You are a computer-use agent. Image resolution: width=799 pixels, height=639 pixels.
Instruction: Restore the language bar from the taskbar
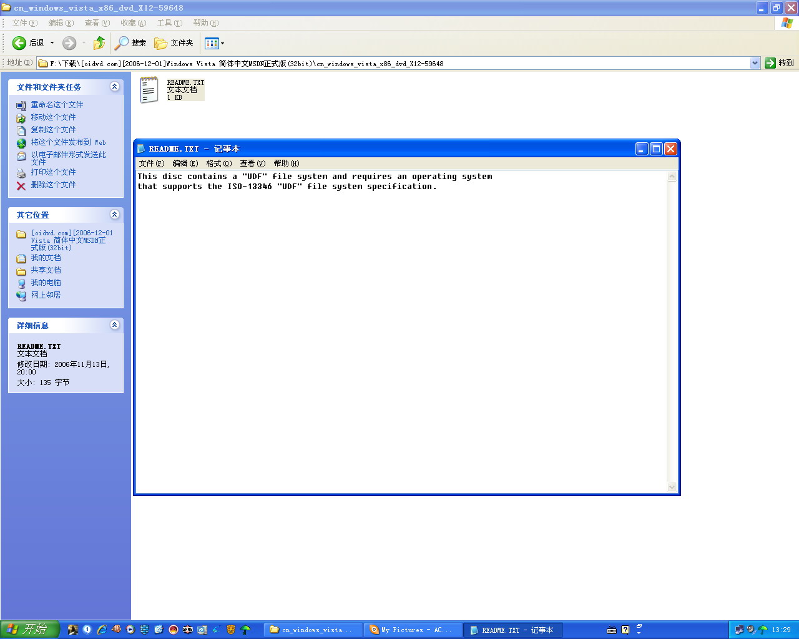click(639, 626)
